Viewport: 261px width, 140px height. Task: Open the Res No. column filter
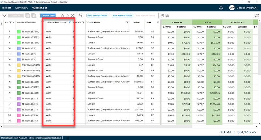tap(83, 23)
